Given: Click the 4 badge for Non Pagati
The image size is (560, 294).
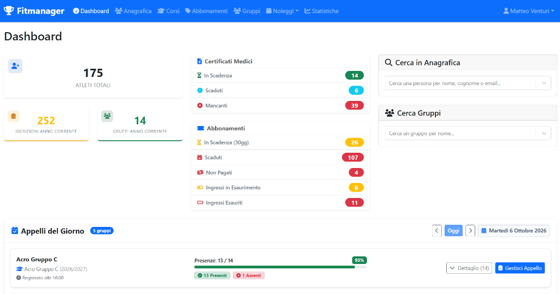Looking at the screenshot, I should [356, 172].
